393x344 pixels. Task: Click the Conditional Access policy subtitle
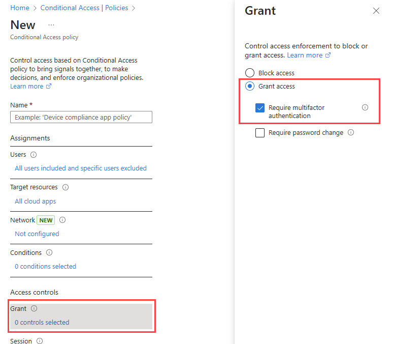(x=44, y=37)
